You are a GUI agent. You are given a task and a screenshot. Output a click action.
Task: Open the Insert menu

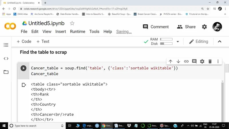point(61,32)
